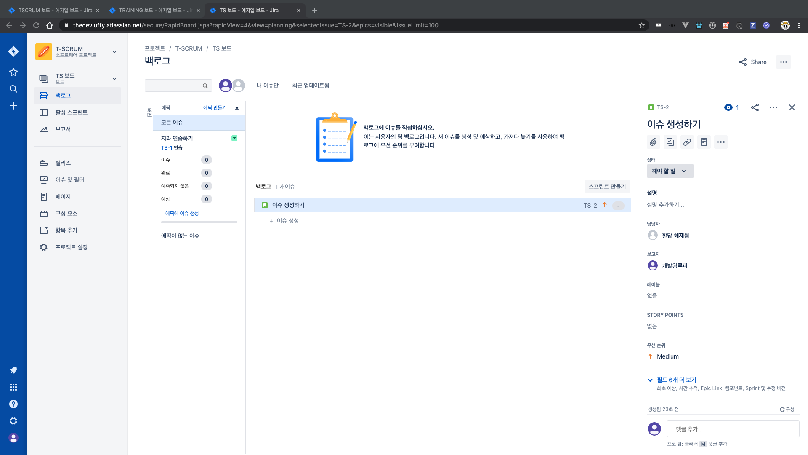Click the 스프린트 만들기 button
The image size is (808, 455).
click(x=607, y=187)
